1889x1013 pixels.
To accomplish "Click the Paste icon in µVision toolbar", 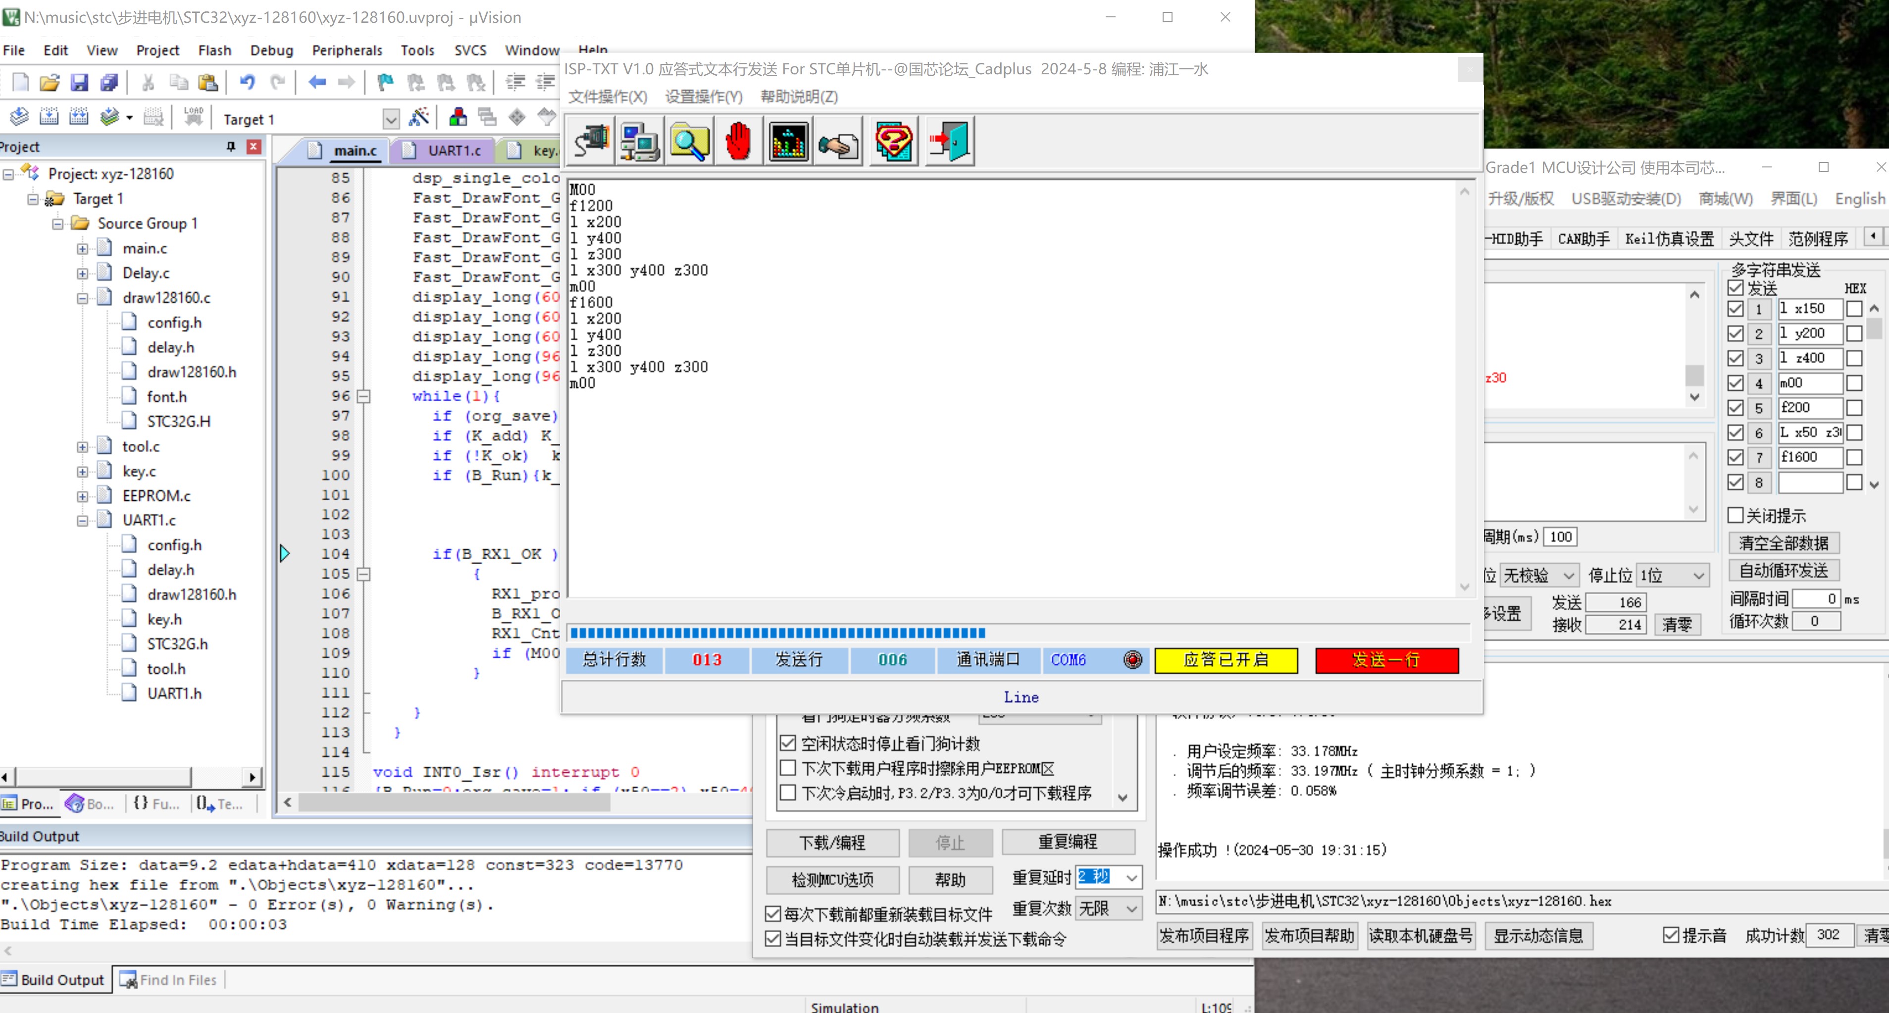I will pyautogui.click(x=208, y=82).
